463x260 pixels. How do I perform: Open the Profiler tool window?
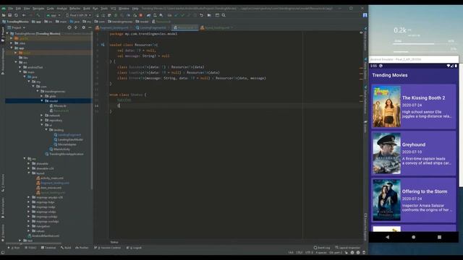[x=82, y=248]
